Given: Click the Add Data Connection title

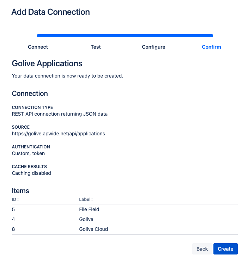Looking at the screenshot, I should point(50,12).
